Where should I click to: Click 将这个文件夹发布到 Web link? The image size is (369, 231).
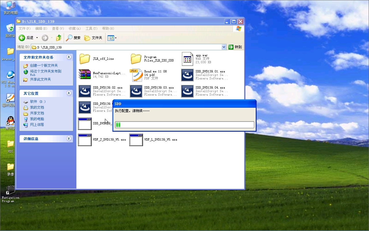pyautogui.click(x=46, y=73)
